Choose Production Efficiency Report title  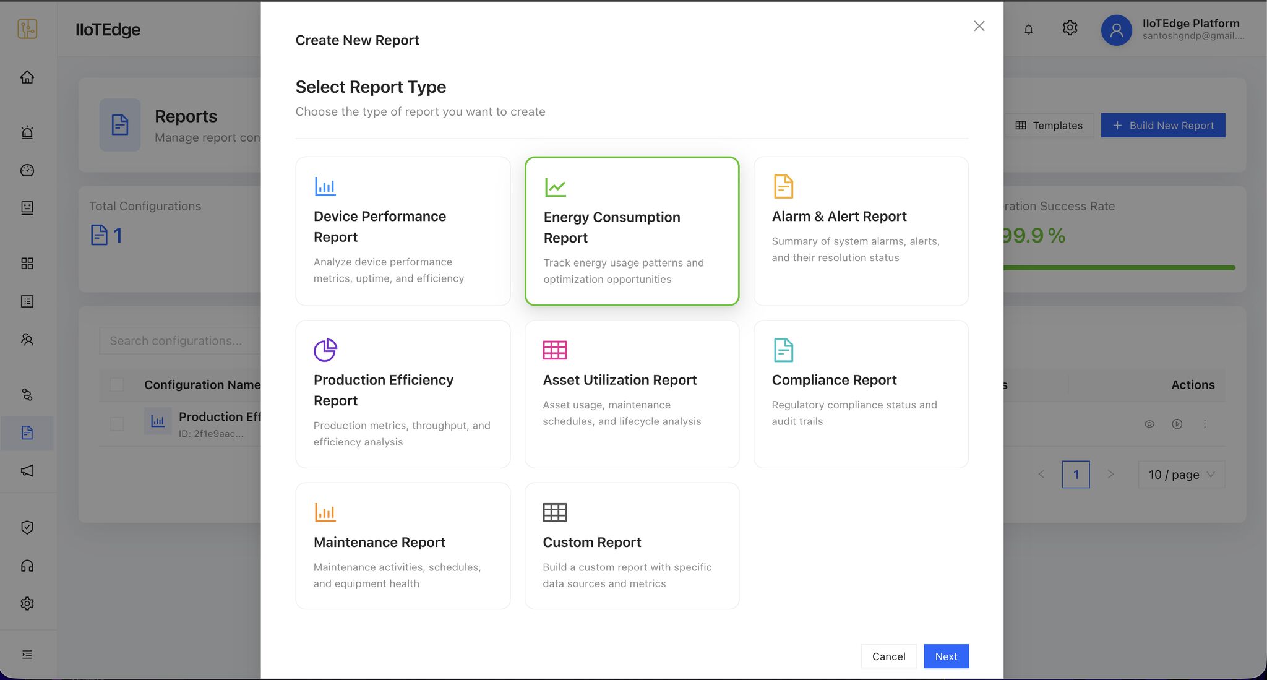point(384,390)
